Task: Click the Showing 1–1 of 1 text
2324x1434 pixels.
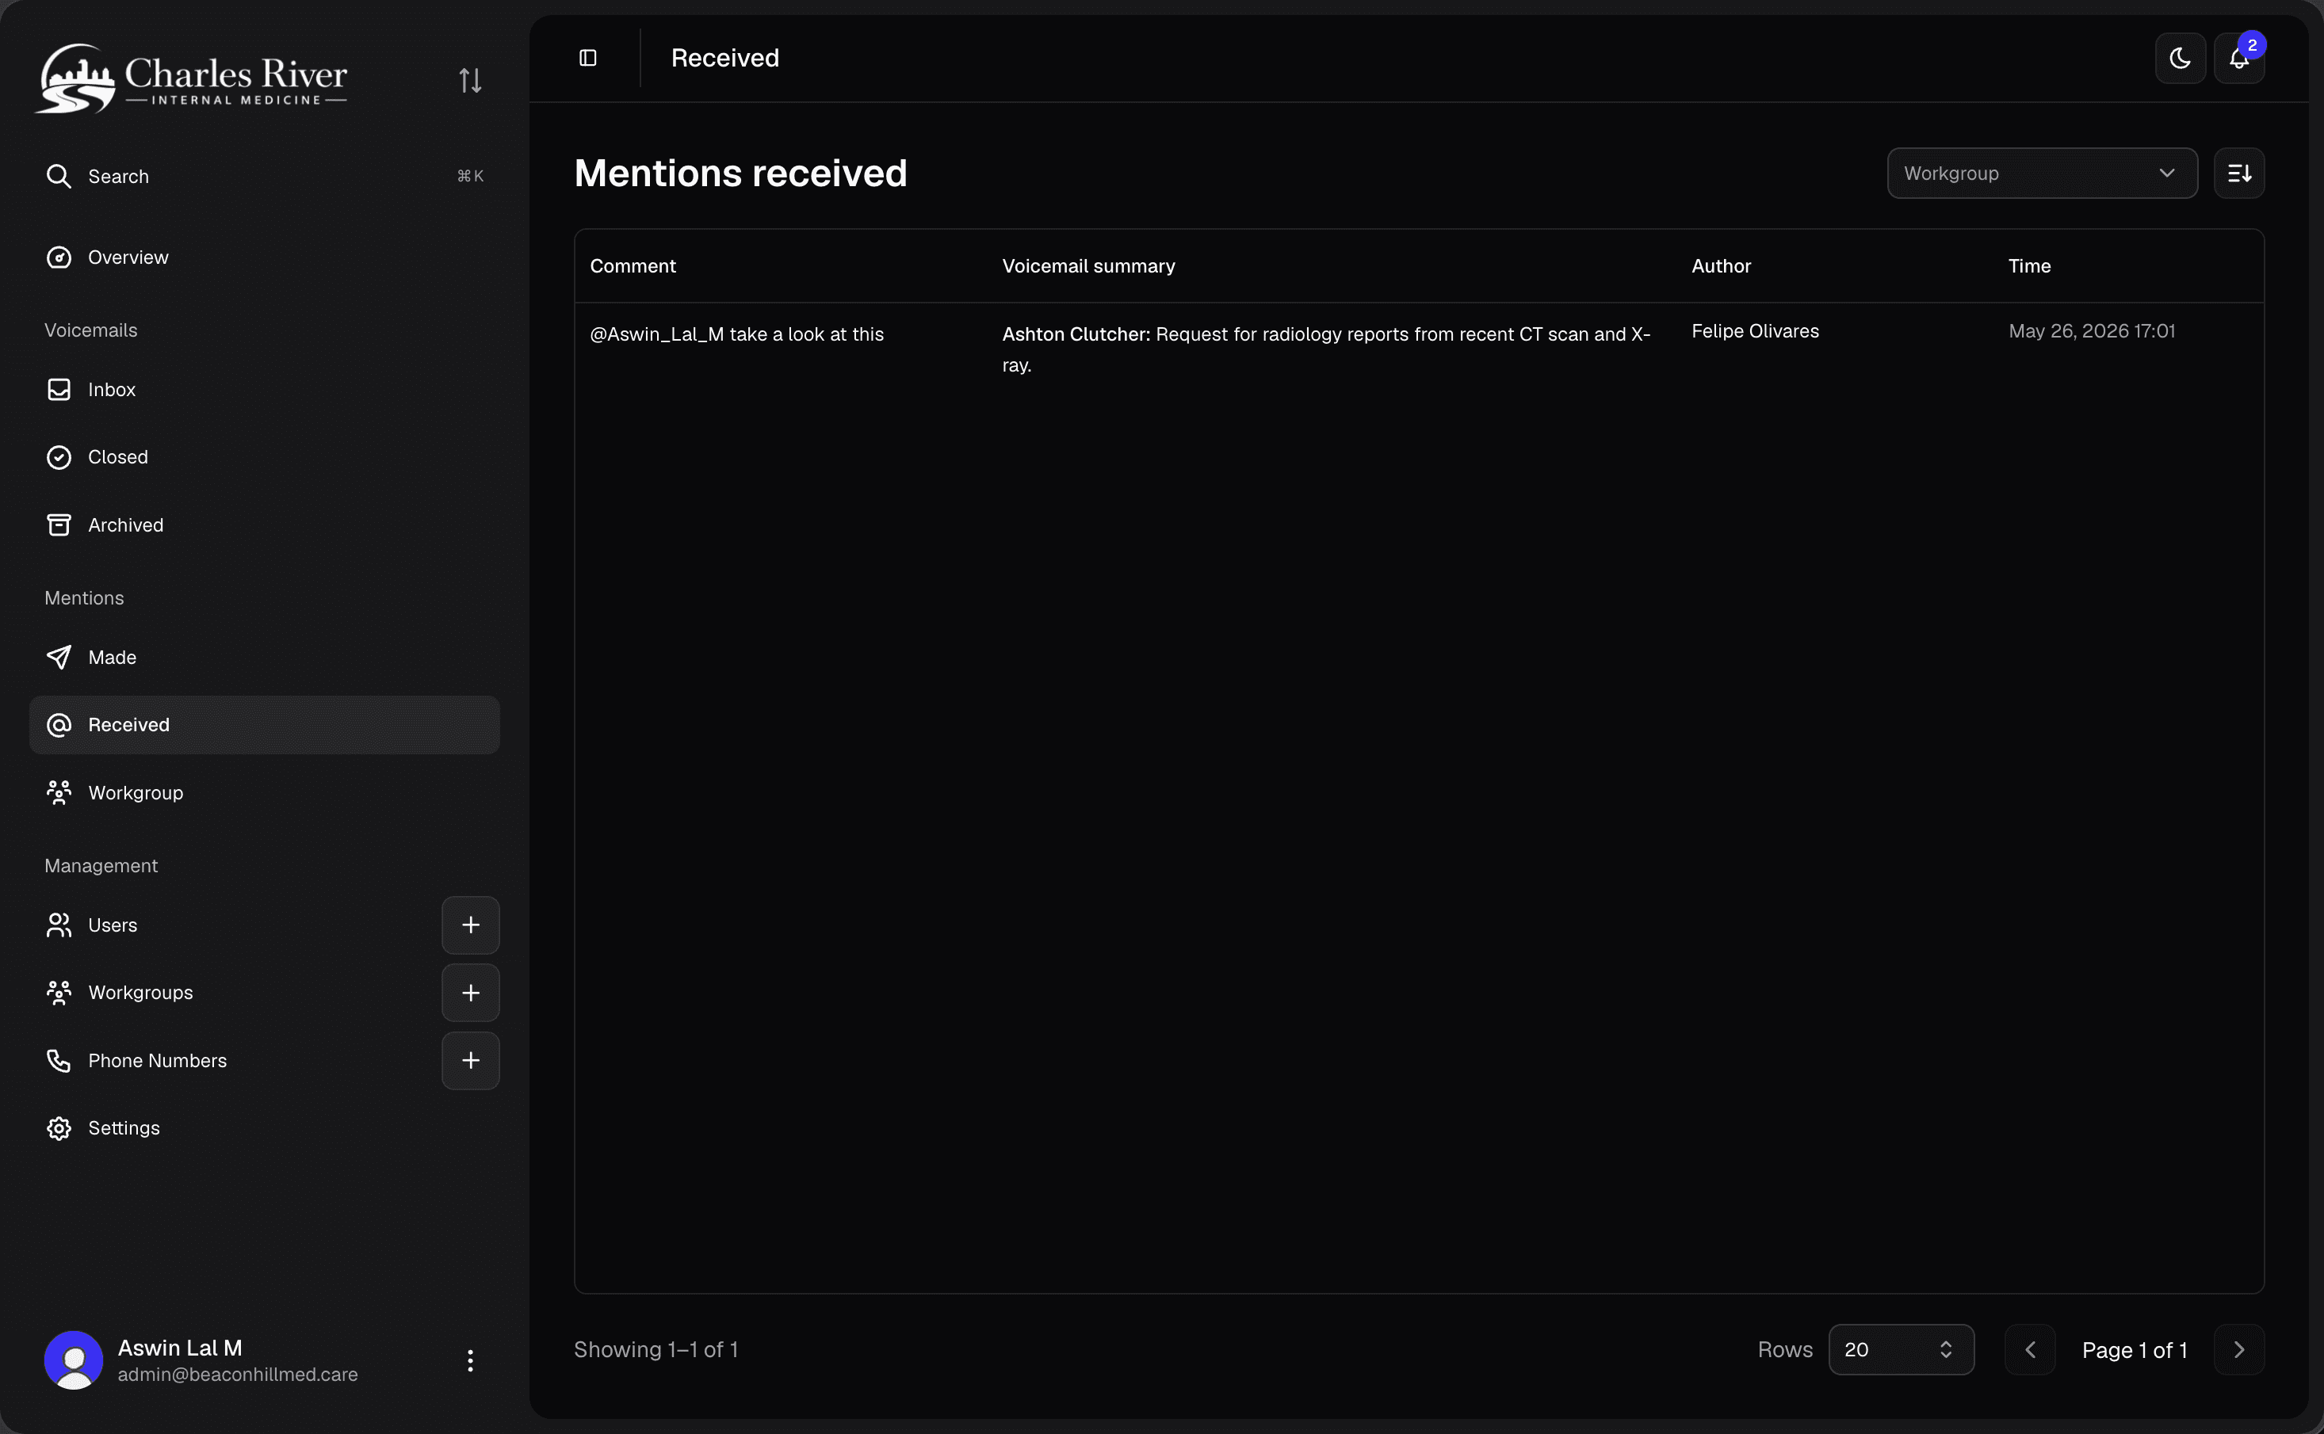Action: (x=656, y=1349)
